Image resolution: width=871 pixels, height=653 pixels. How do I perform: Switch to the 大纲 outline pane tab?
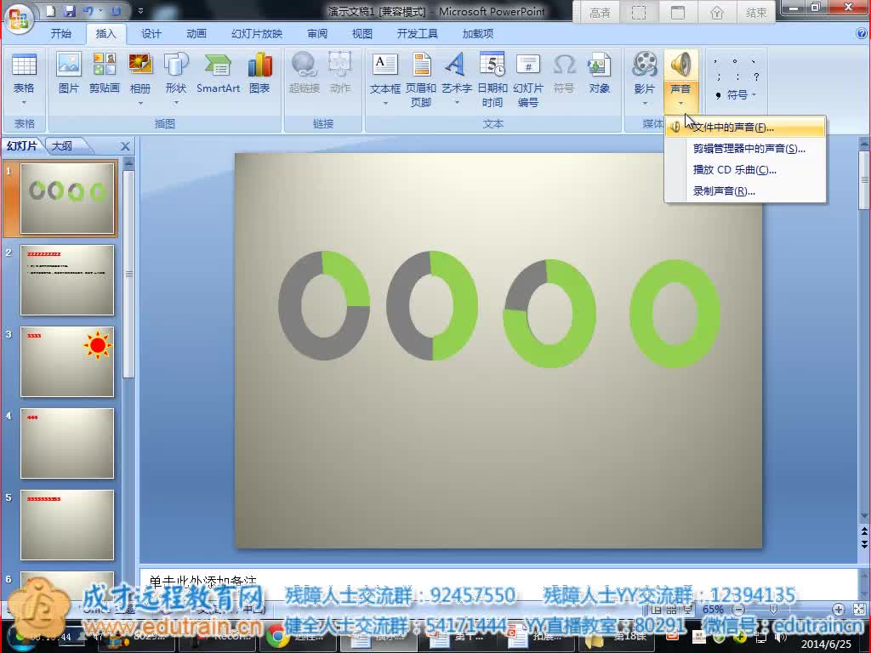[x=61, y=146]
